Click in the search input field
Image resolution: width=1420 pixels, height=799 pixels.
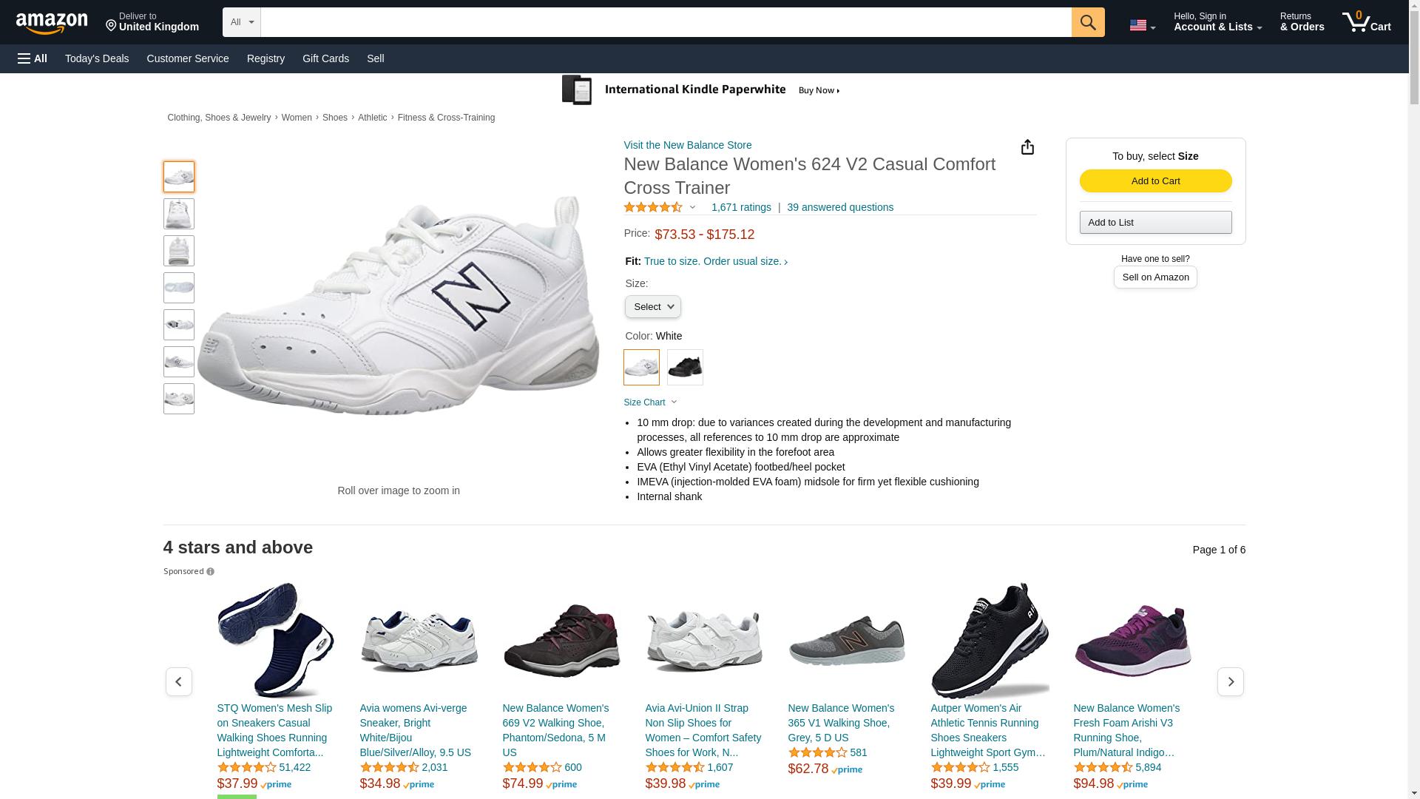666,22
